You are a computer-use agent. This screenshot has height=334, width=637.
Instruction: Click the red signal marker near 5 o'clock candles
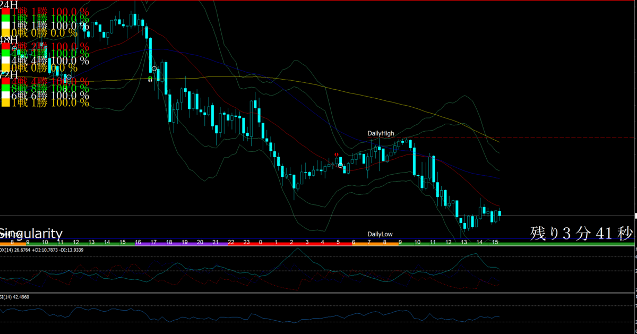coord(337,155)
